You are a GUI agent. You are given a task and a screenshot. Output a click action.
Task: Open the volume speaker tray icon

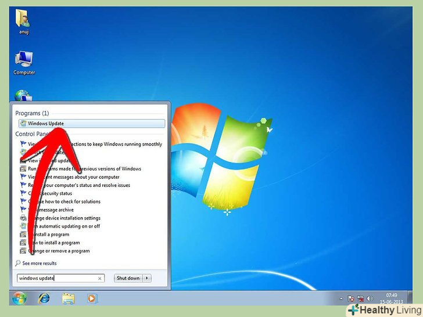coord(370,298)
